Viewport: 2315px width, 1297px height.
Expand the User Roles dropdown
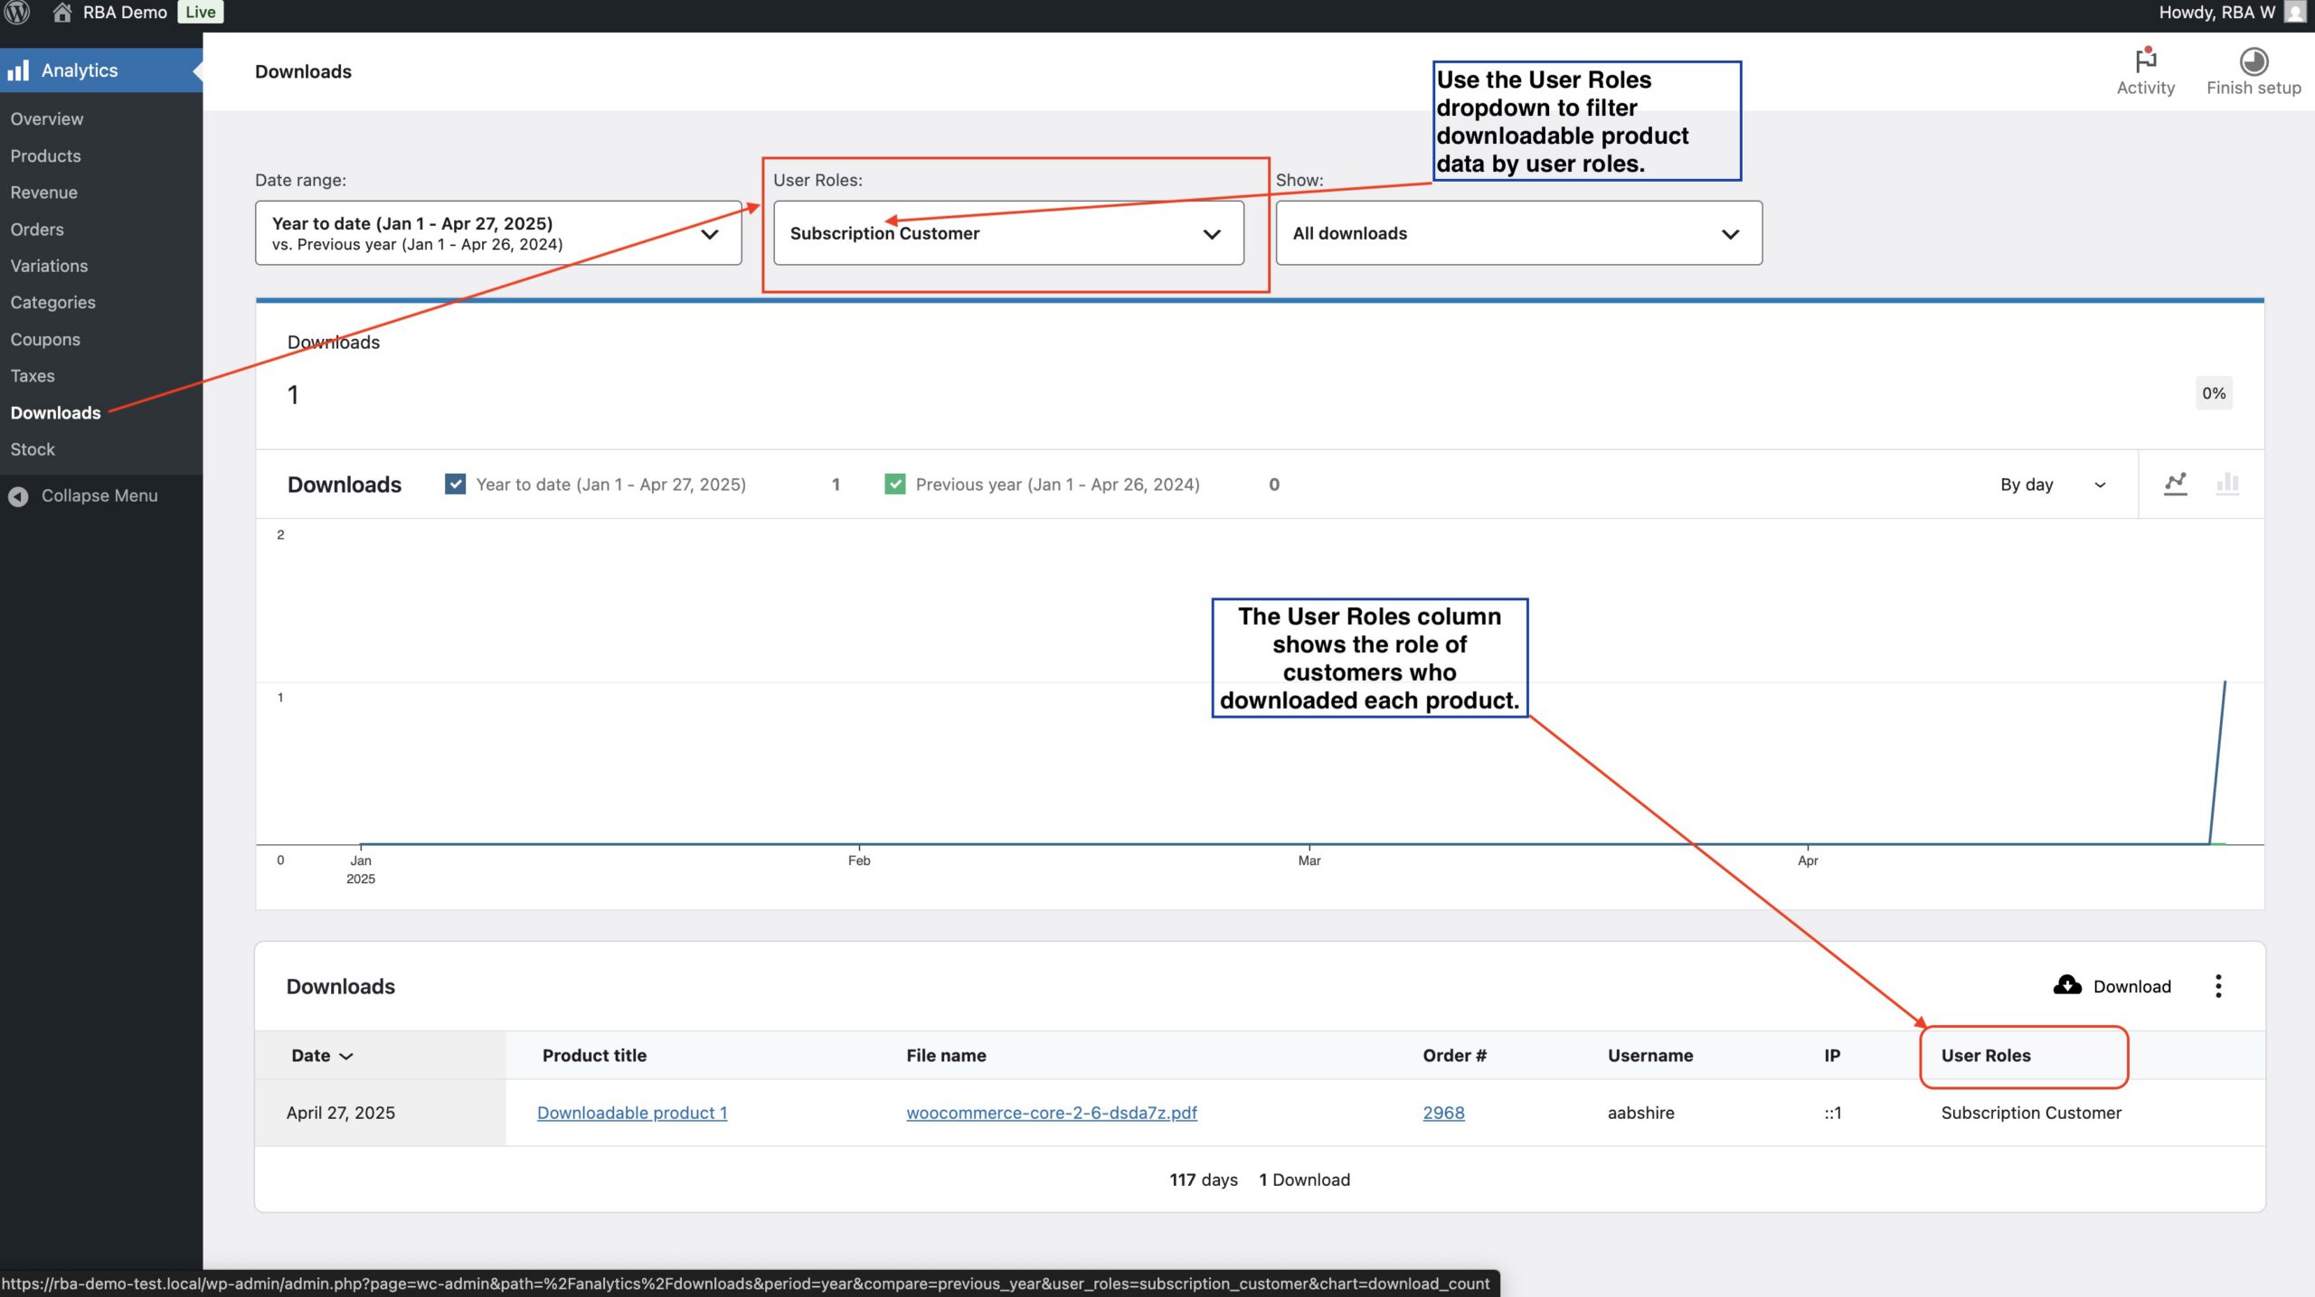click(x=1008, y=233)
